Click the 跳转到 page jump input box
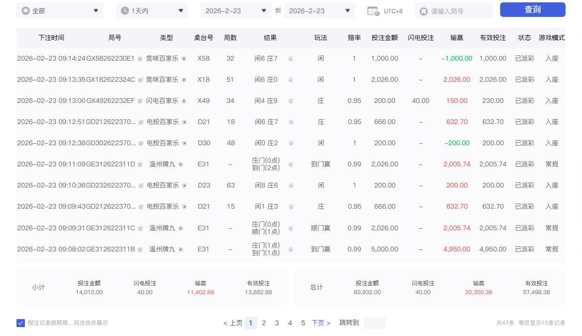The image size is (582, 336). point(375,323)
